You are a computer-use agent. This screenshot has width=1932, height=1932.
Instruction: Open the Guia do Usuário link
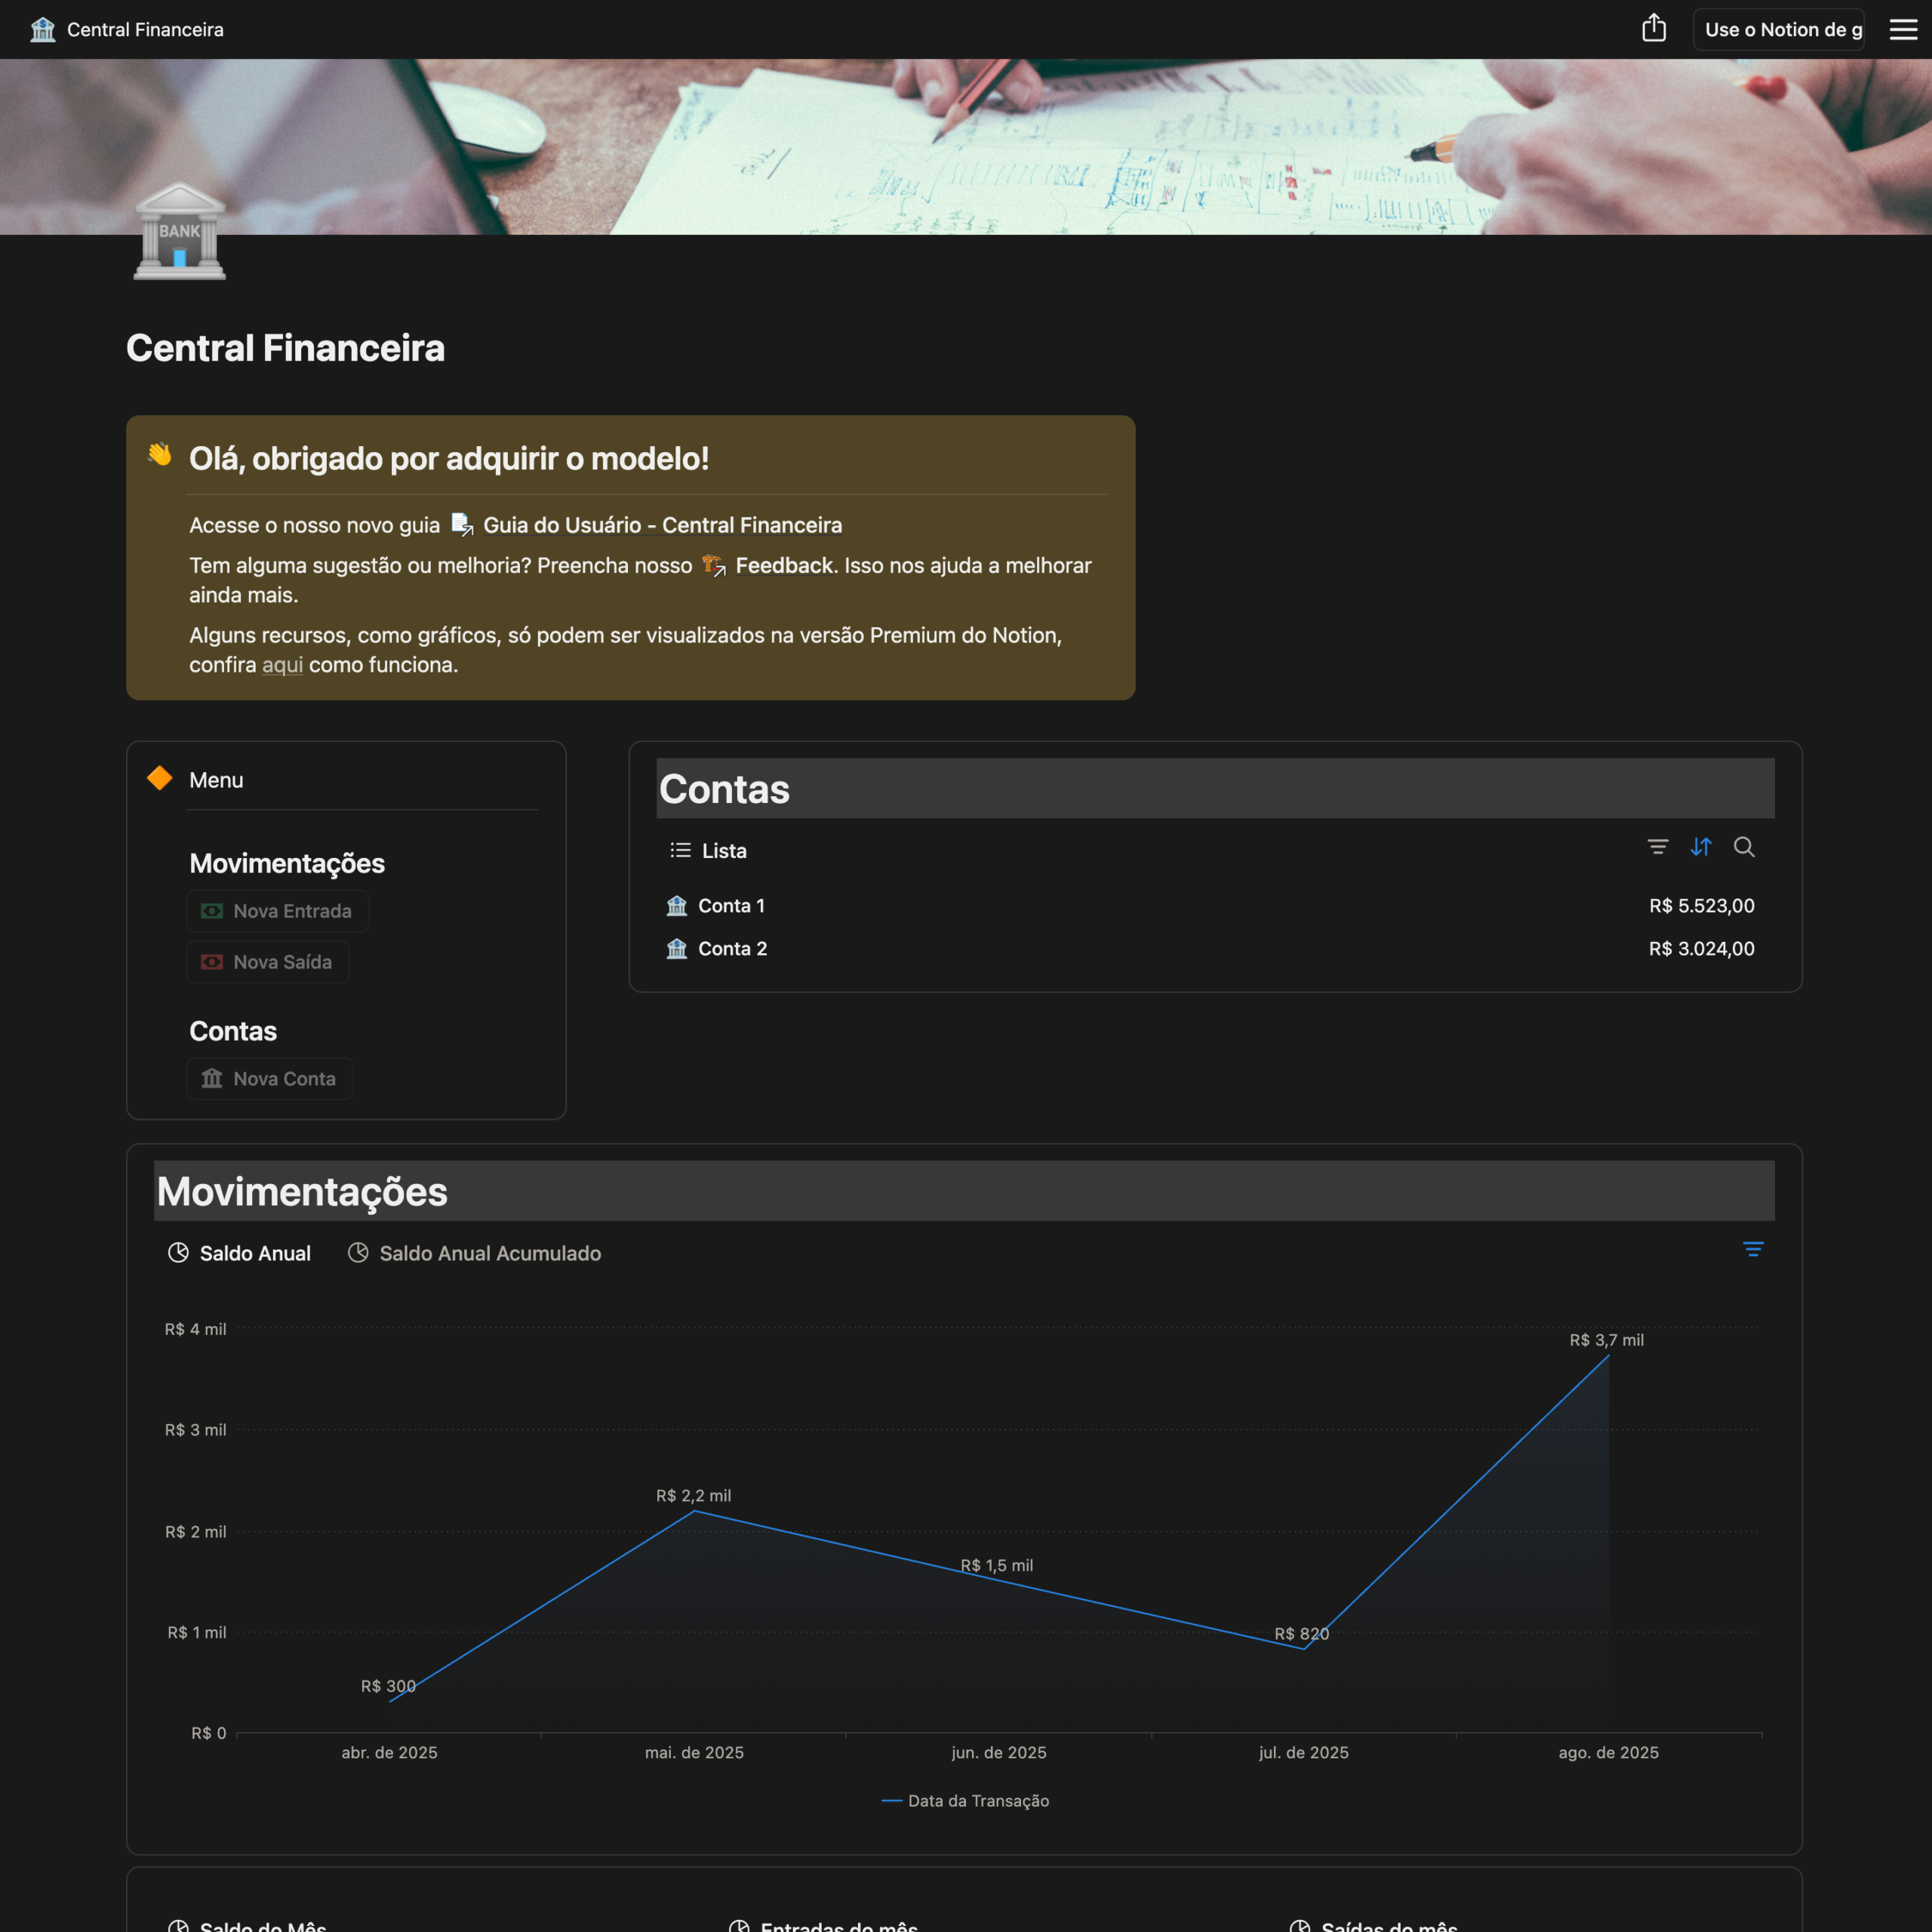(x=662, y=524)
